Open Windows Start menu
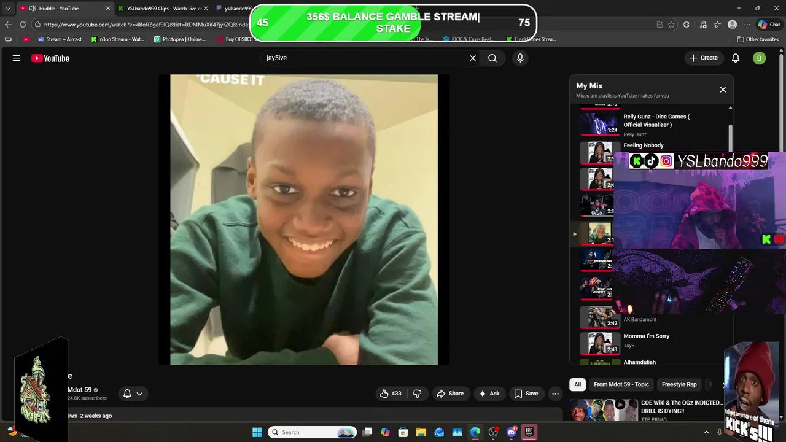The height and width of the screenshot is (442, 786). (x=257, y=432)
